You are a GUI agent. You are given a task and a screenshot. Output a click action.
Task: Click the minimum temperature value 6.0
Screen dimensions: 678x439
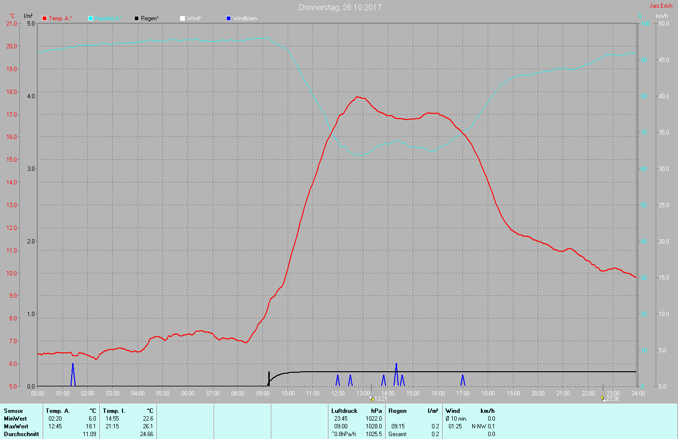pos(92,419)
